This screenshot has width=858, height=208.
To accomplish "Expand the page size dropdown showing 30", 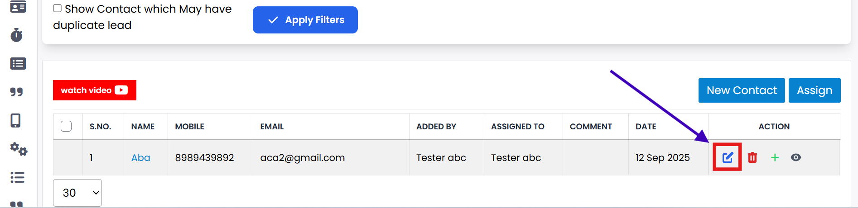I will click(x=77, y=193).
